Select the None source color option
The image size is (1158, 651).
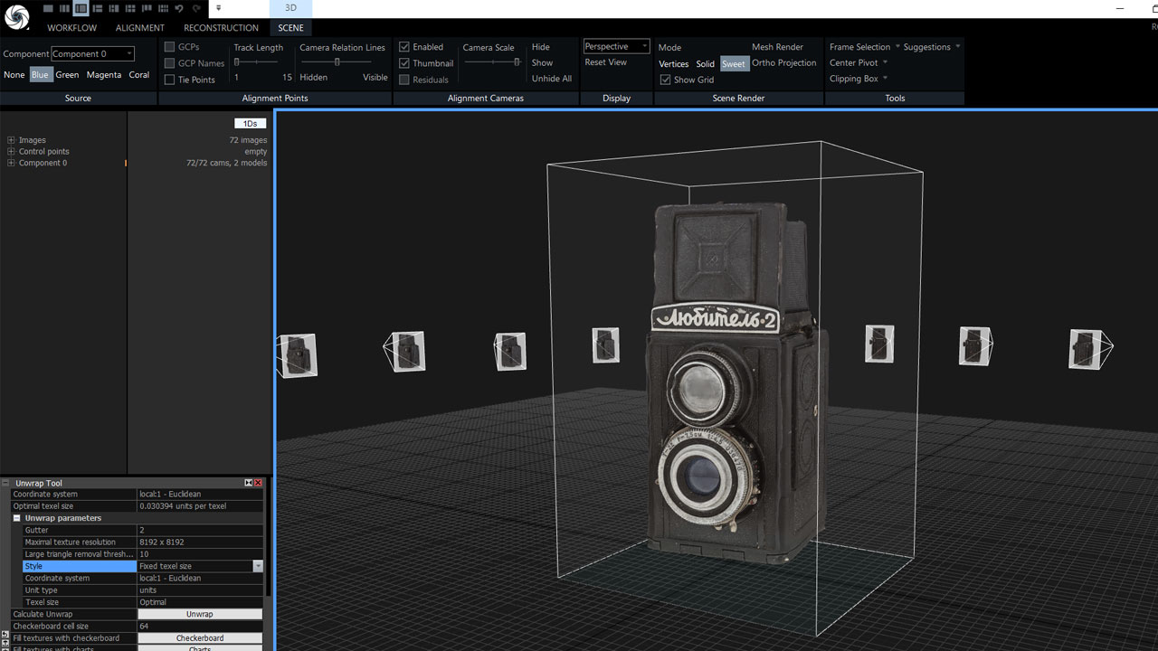[14, 75]
